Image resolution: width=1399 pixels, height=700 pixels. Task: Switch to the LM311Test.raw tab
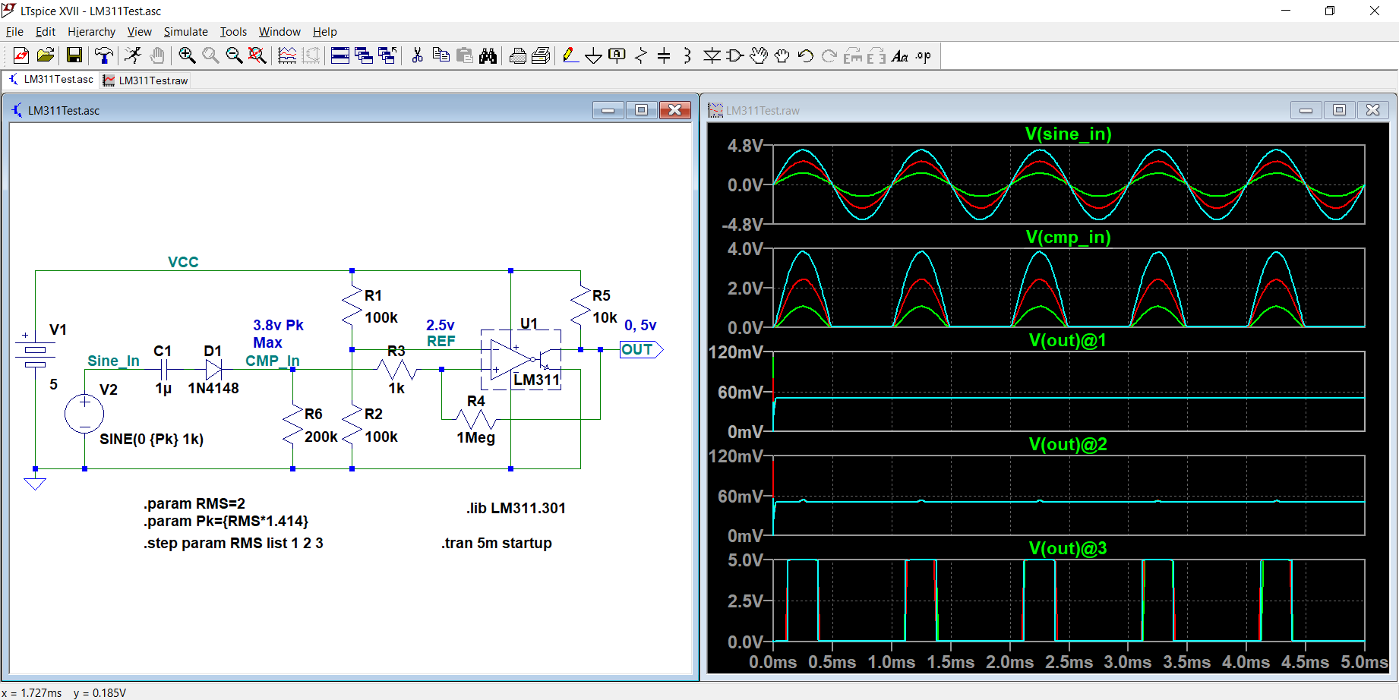click(145, 80)
